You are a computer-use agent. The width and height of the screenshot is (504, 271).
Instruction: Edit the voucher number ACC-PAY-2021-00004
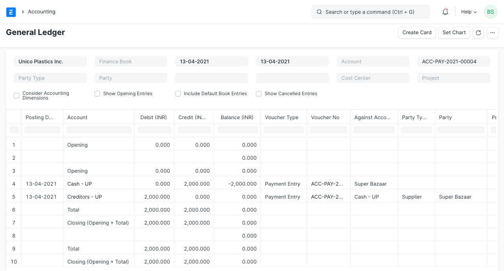pyautogui.click(x=454, y=61)
